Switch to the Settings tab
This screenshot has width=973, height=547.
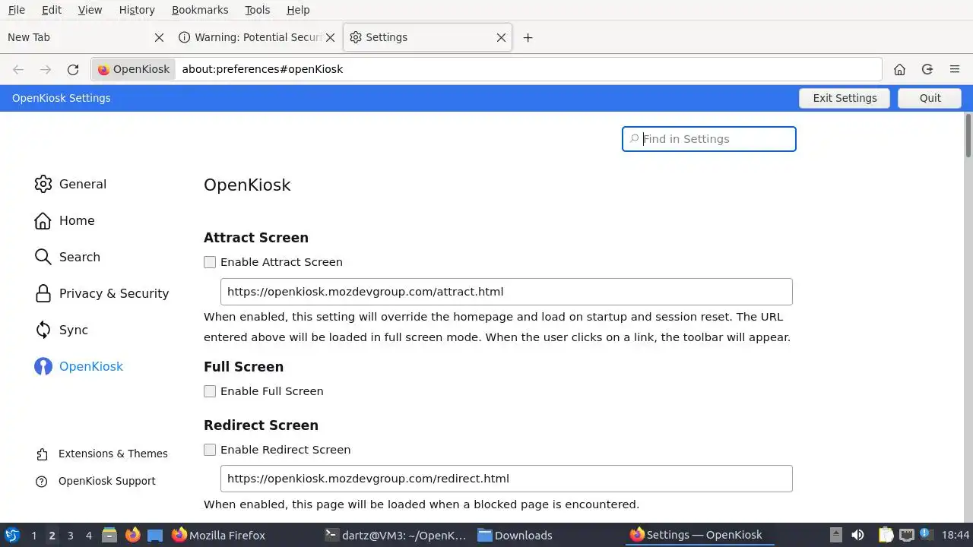(x=428, y=37)
